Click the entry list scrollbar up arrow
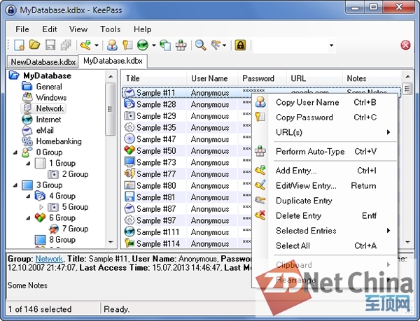The height and width of the screenshot is (321, 420). [407, 77]
